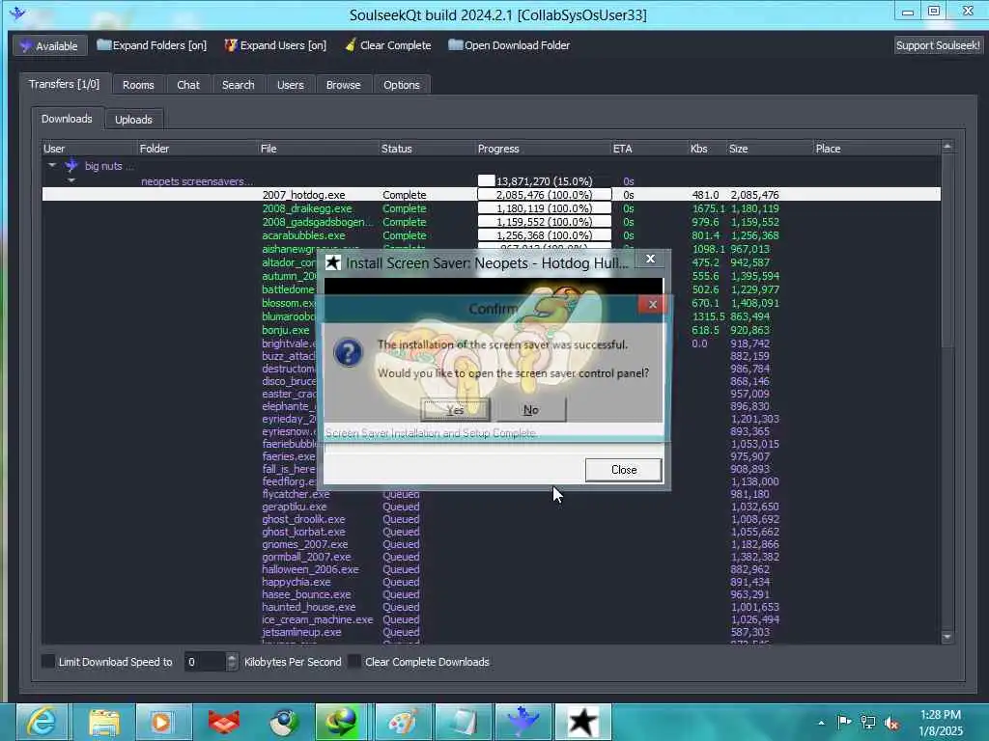Open the Chat tab
The height and width of the screenshot is (741, 989).
tap(188, 85)
